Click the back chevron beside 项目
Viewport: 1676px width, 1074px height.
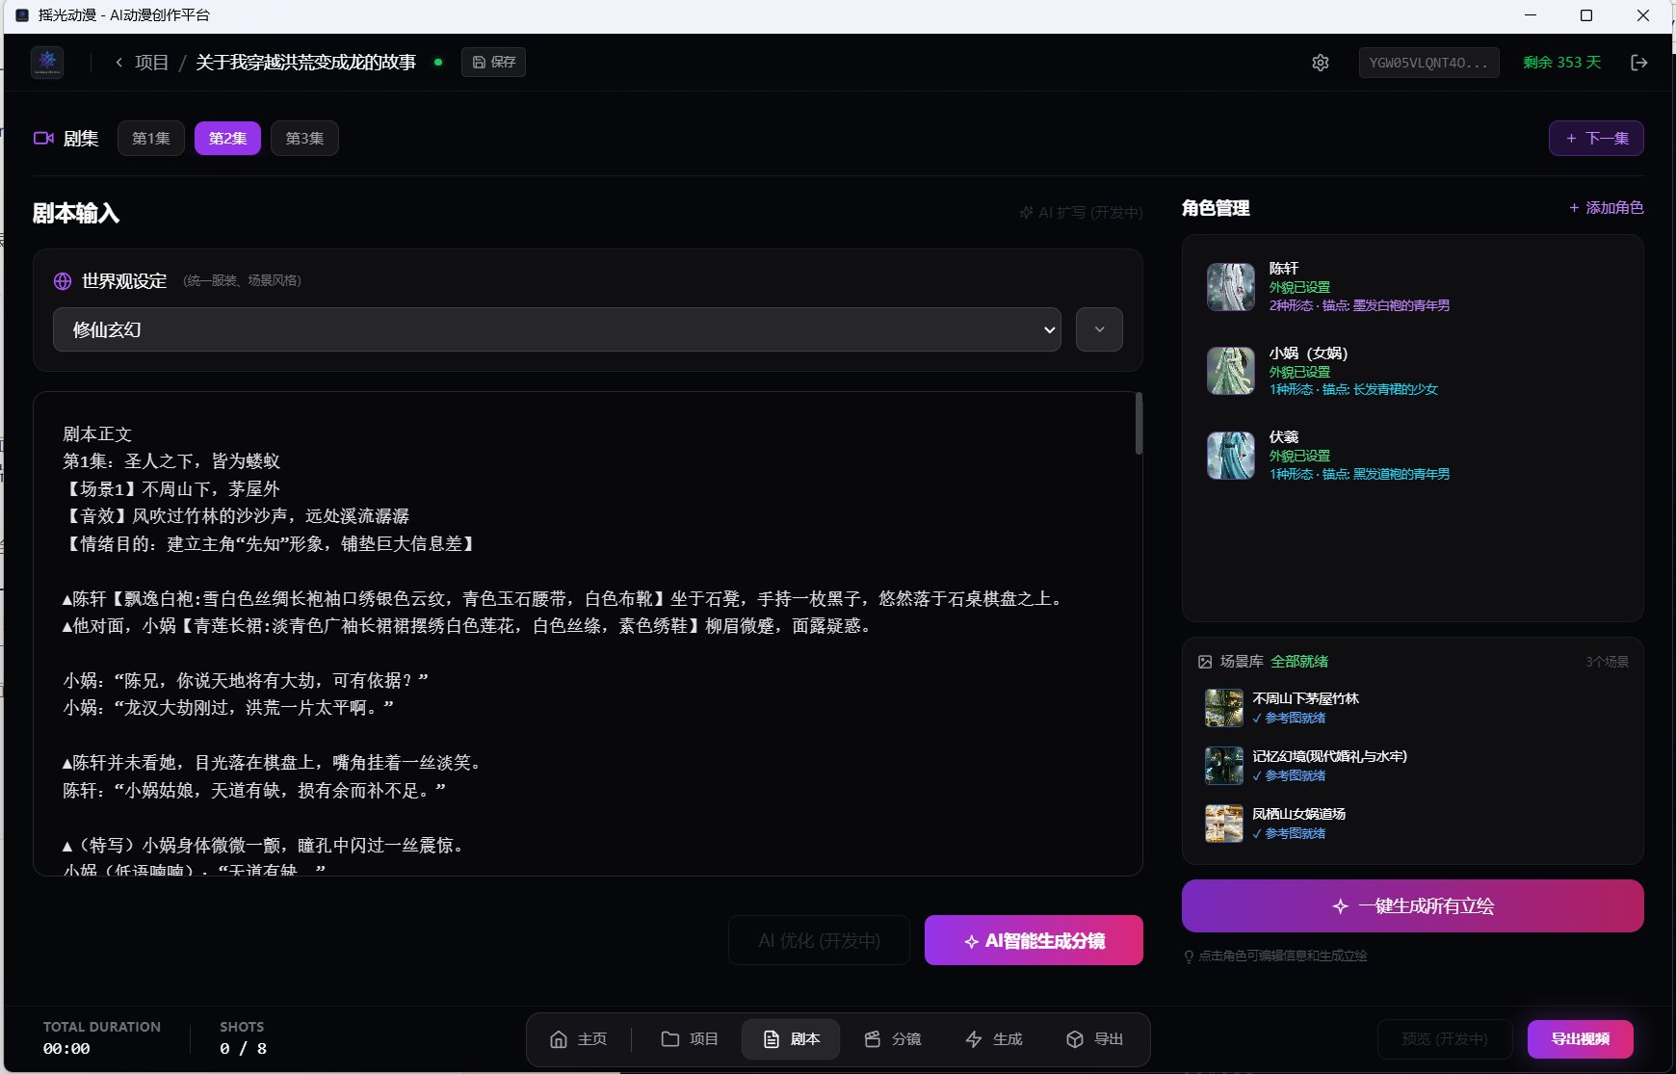point(118,63)
